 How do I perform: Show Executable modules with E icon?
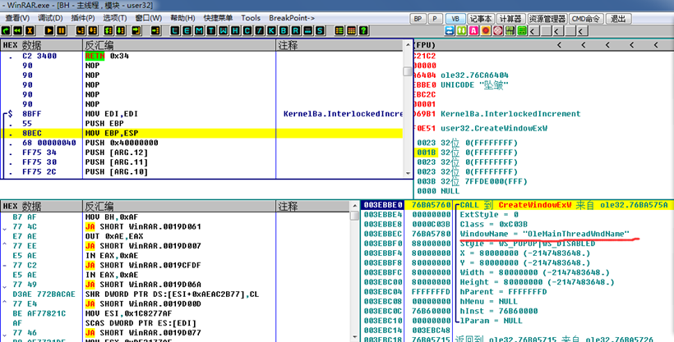(188, 30)
